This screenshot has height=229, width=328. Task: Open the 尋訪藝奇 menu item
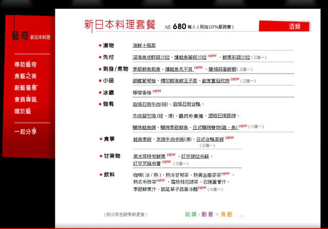[x=25, y=65]
